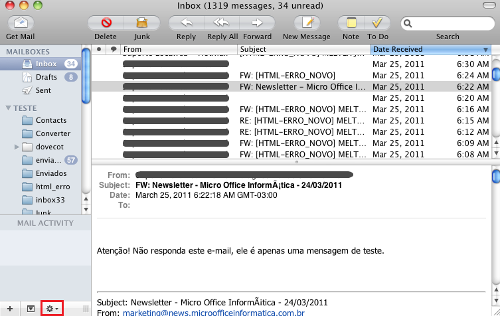Click the preview pane scroll up arrow
This screenshot has height=316, width=500.
[496, 290]
